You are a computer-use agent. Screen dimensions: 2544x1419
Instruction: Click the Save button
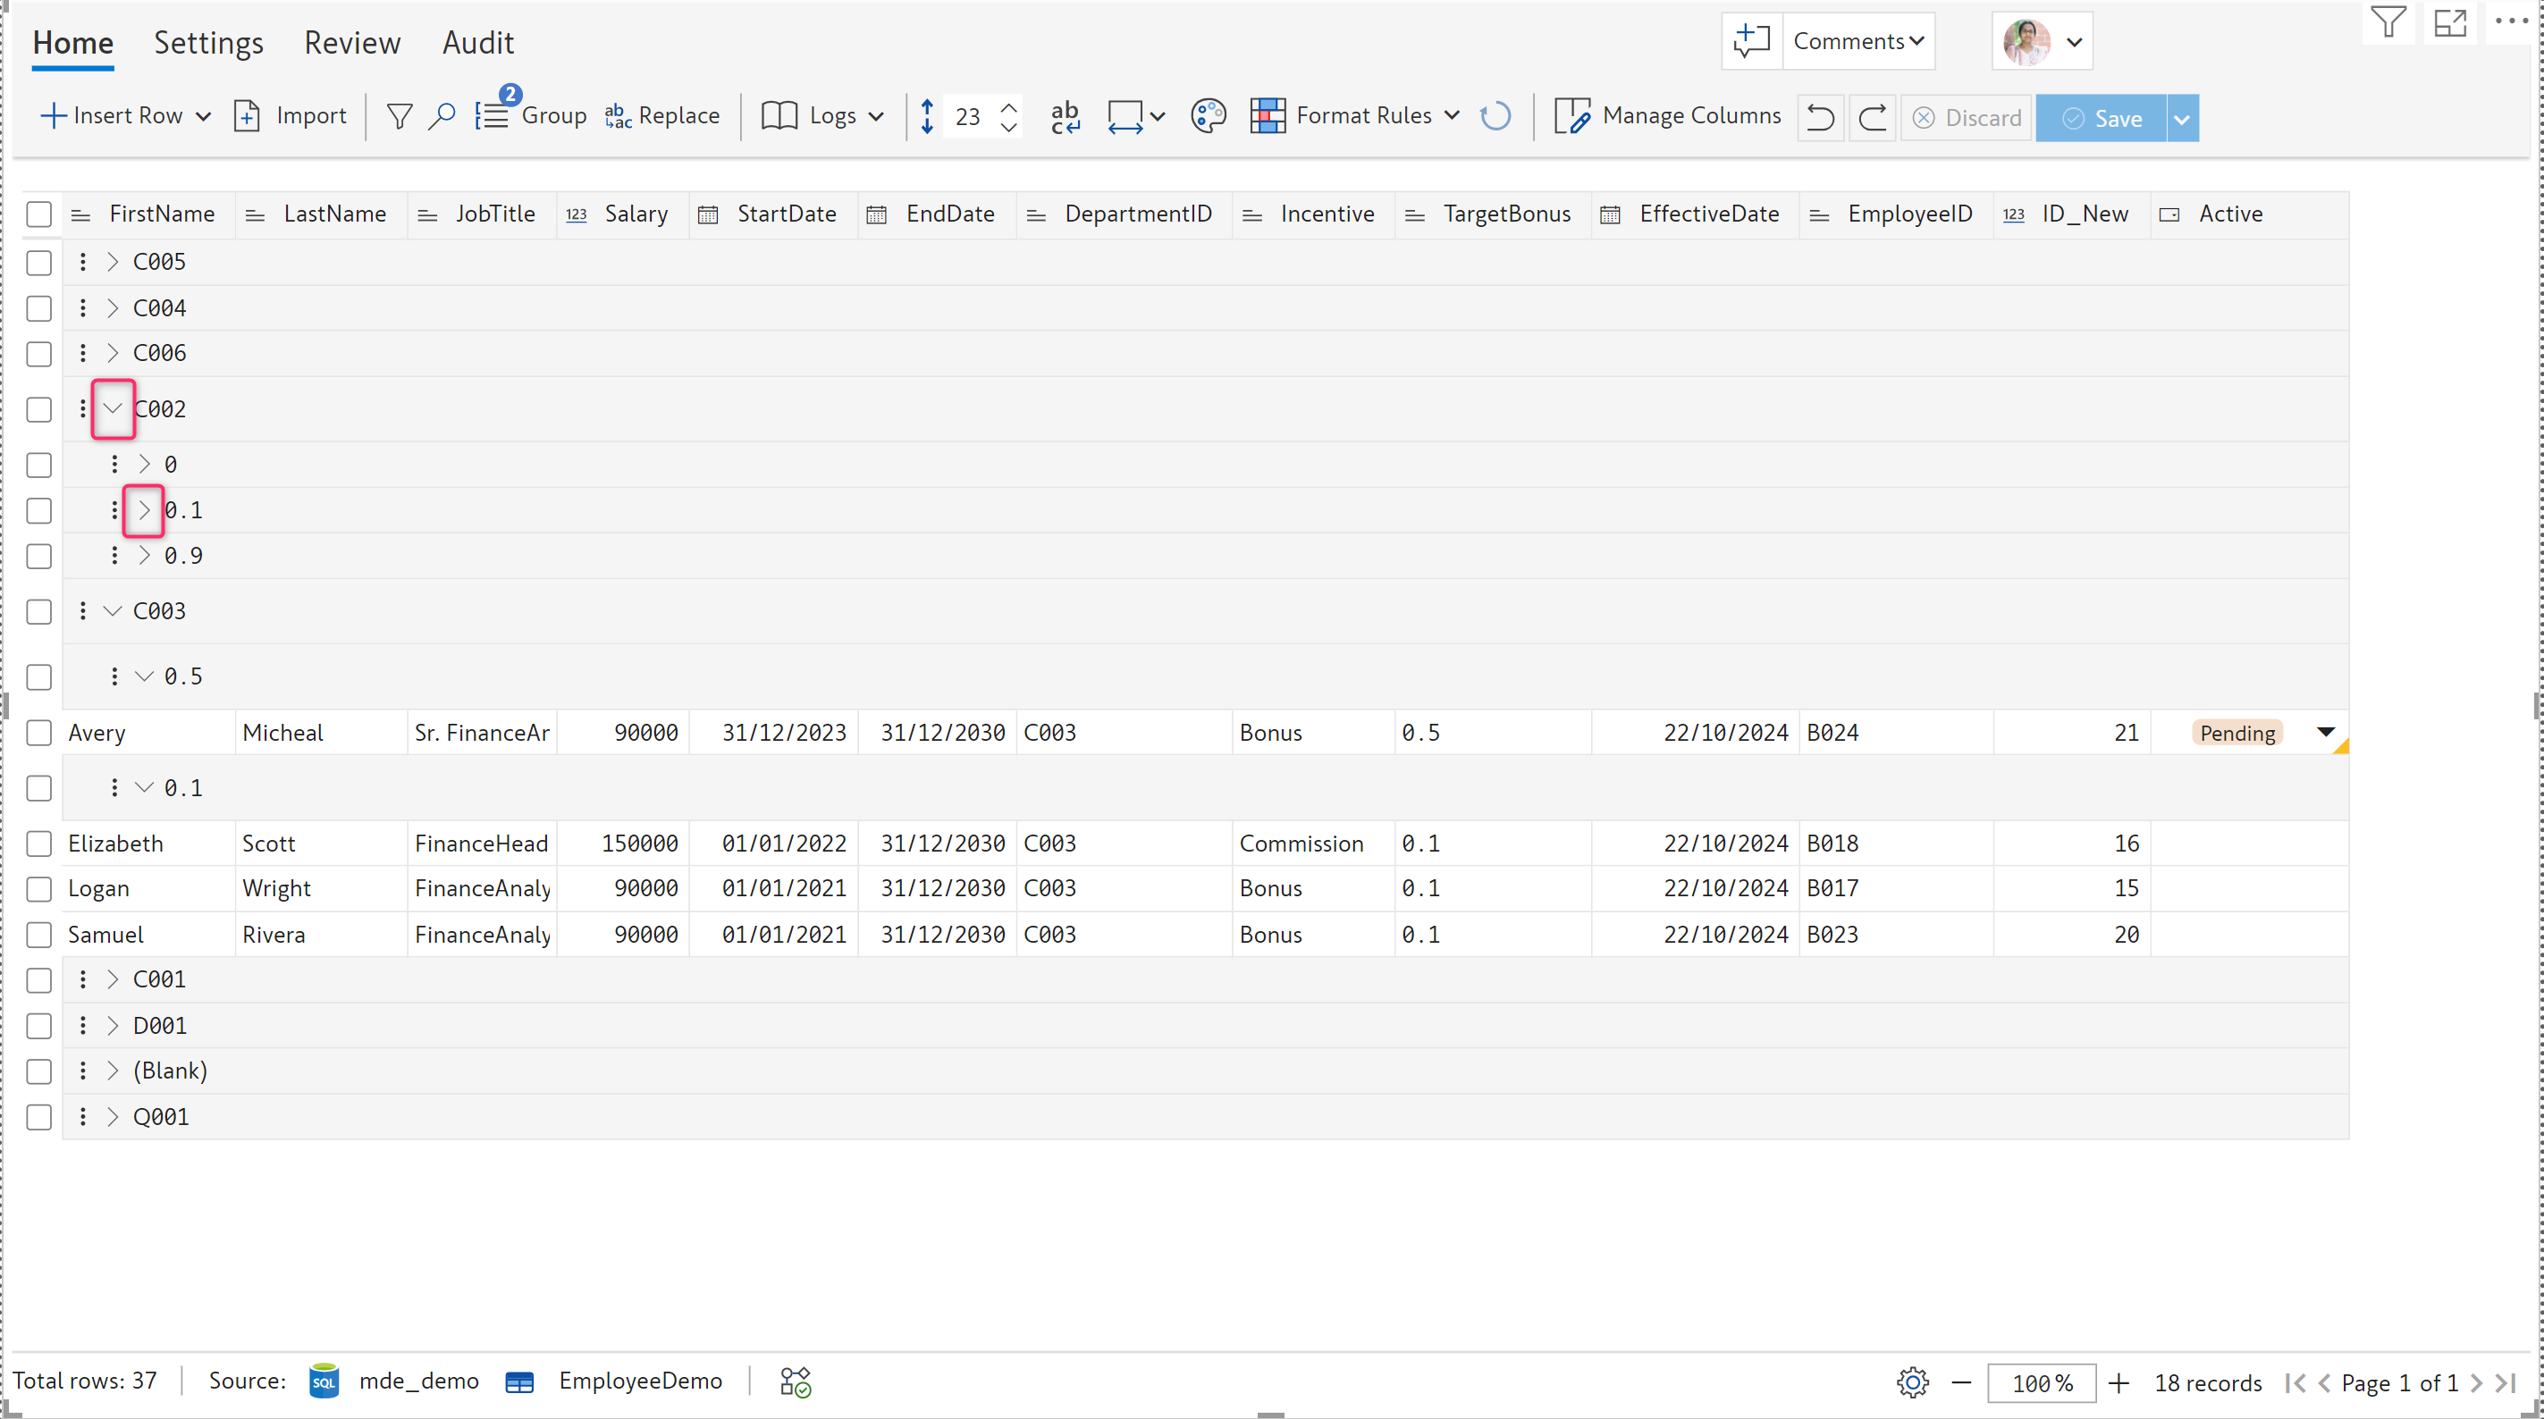[x=2102, y=119]
